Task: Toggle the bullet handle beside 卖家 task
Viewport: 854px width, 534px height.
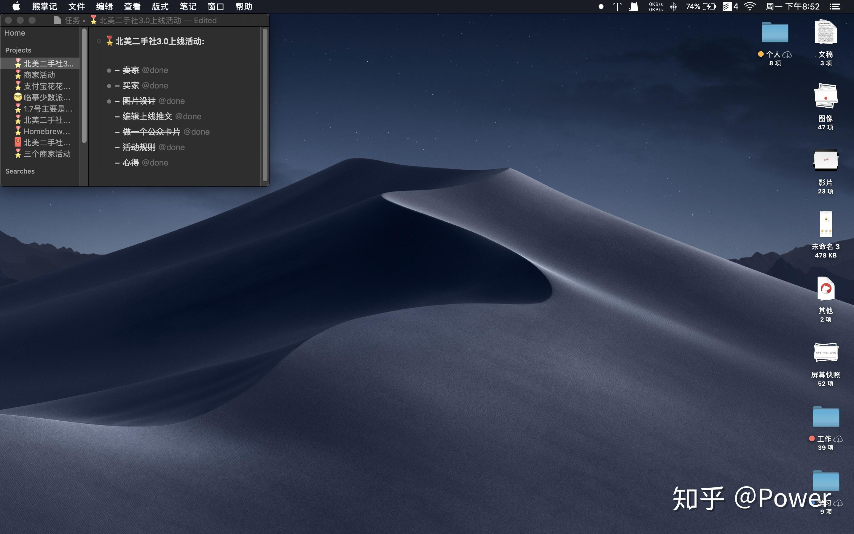Action: pos(109,71)
